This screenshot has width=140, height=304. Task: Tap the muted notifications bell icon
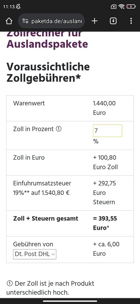click(18, 7)
